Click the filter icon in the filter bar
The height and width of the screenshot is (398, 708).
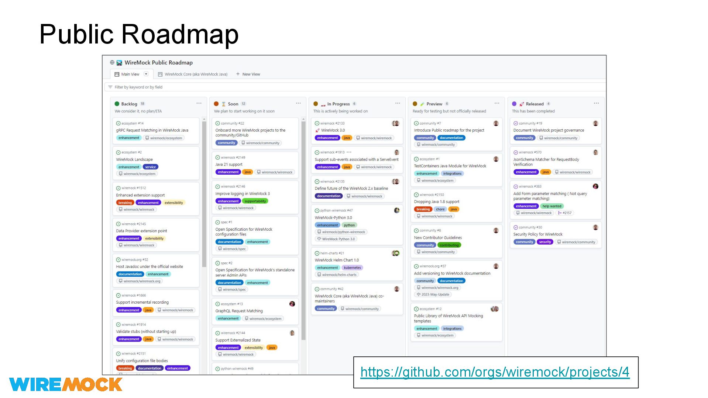point(110,87)
